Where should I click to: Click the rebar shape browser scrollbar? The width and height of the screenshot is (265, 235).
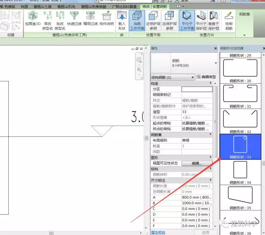(263, 163)
